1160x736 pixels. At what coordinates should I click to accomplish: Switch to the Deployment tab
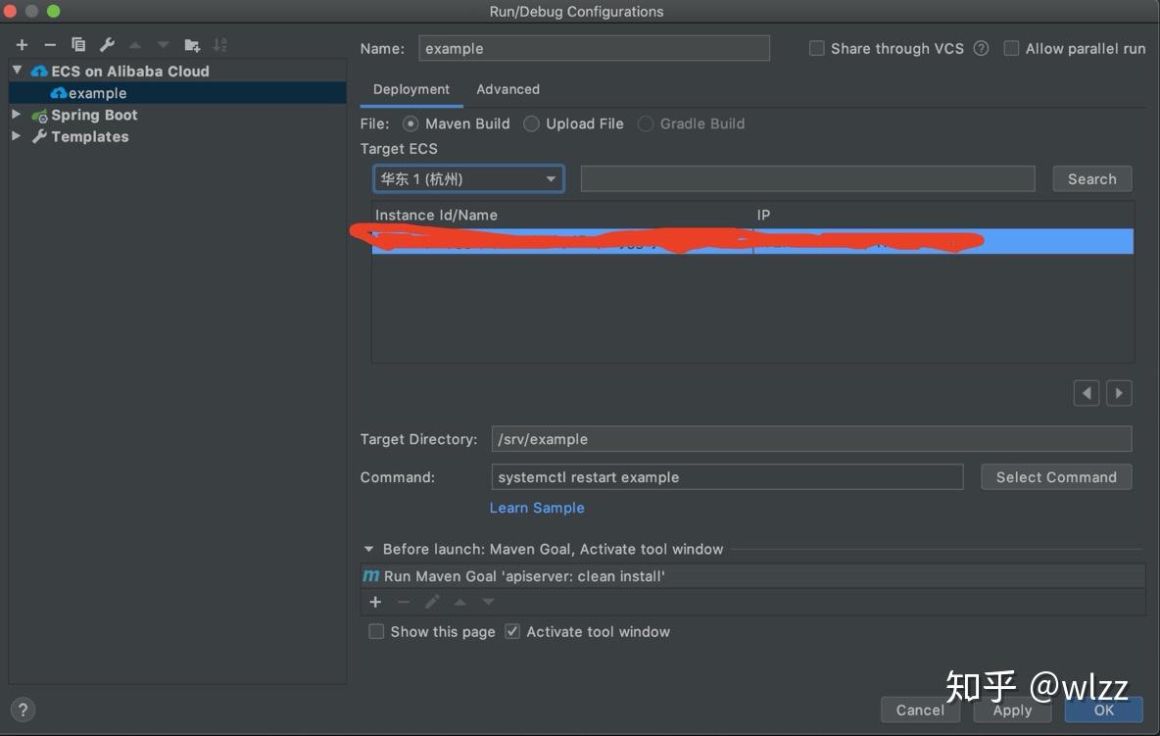pyautogui.click(x=411, y=89)
